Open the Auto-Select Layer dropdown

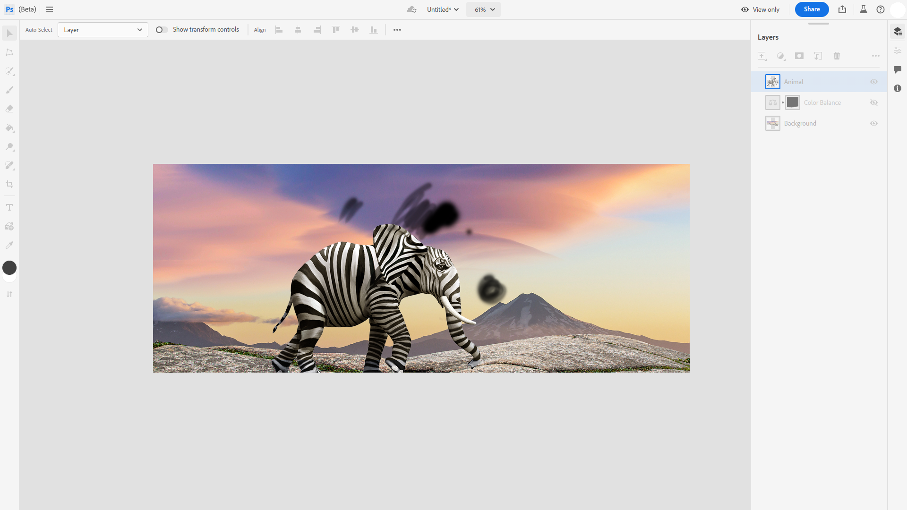(103, 30)
